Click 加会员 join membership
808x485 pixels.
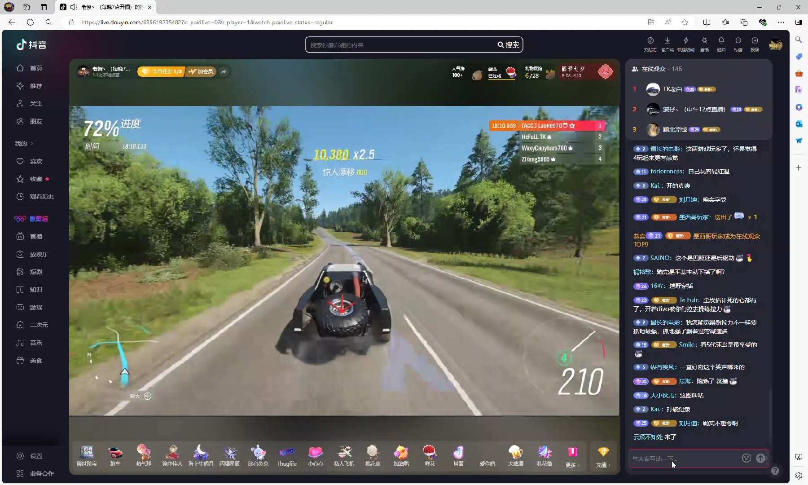201,71
